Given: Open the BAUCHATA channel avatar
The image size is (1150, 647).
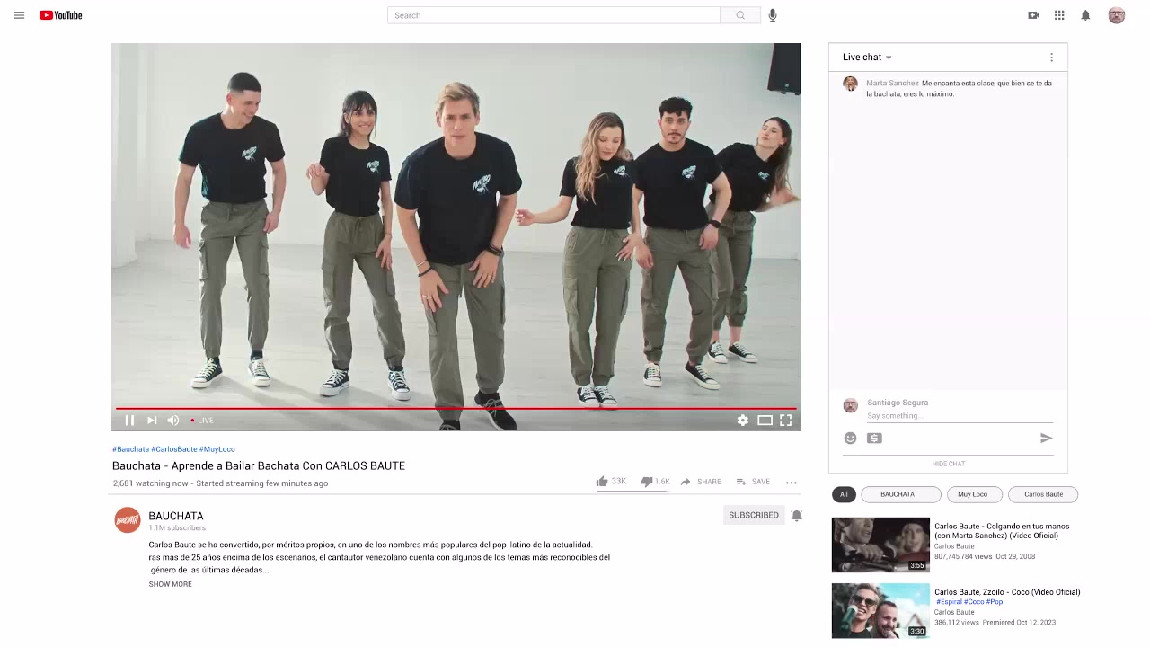Looking at the screenshot, I should pos(128,520).
